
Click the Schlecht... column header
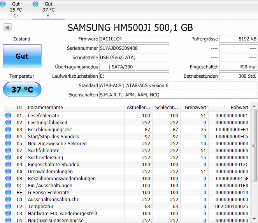point(166,107)
